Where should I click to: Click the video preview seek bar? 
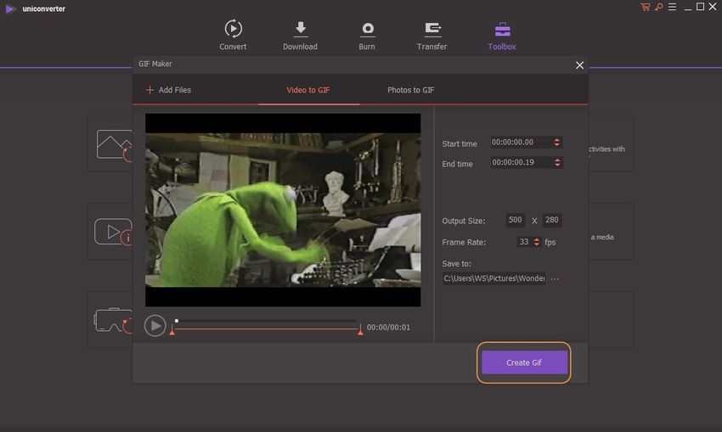coord(266,321)
